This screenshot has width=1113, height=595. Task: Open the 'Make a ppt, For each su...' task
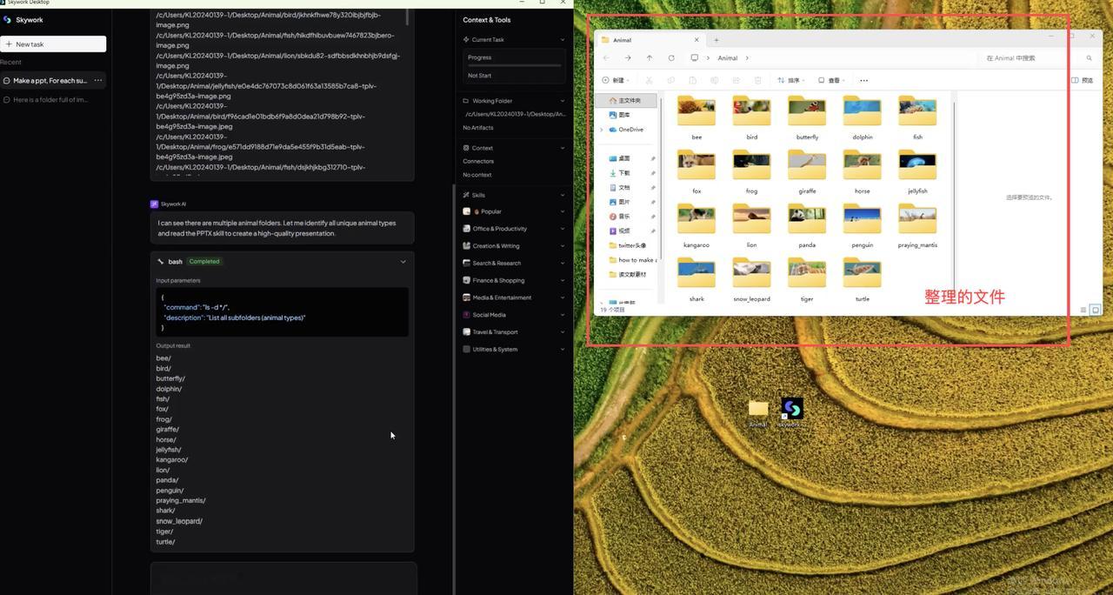pos(50,80)
